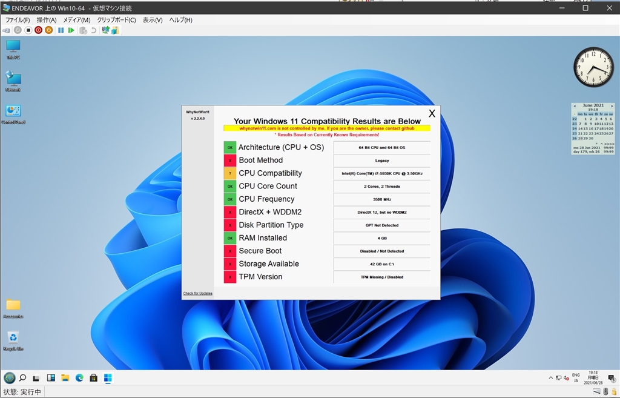620x398 pixels.
Task: Select the Recycle Bin desktop icon
Action: click(13, 341)
